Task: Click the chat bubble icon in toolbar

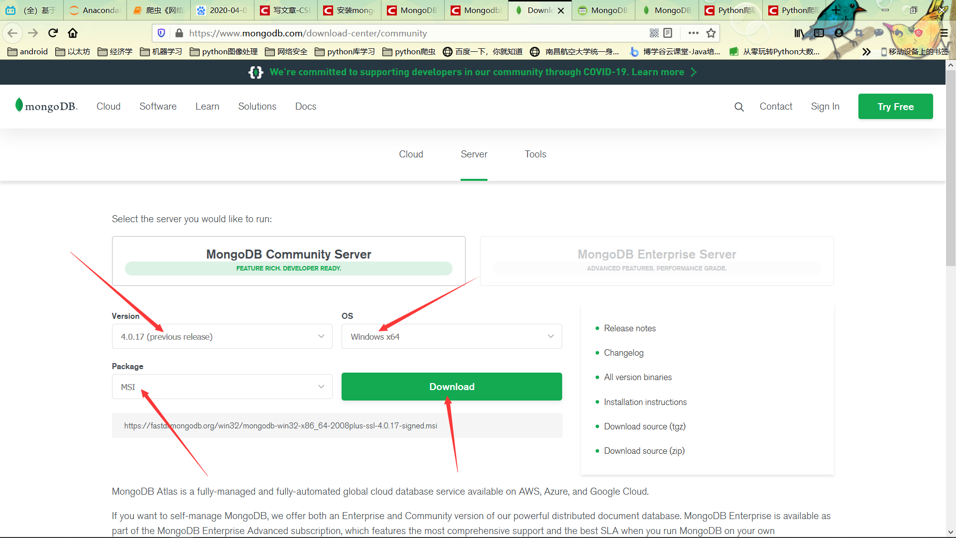Action: 879,33
